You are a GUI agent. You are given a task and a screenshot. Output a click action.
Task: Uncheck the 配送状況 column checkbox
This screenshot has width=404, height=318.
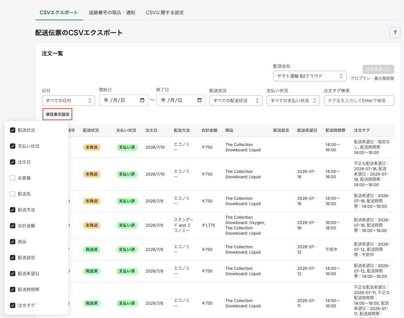(13, 130)
